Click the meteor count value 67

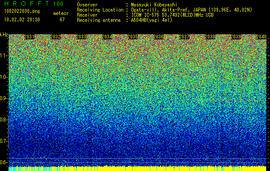tap(62, 20)
